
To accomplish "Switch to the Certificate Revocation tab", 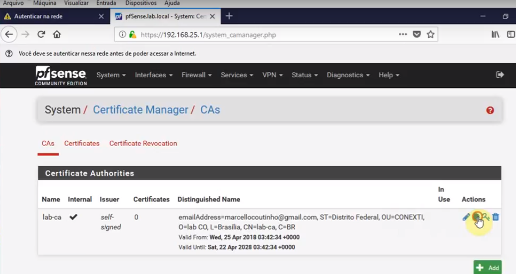I will (143, 144).
